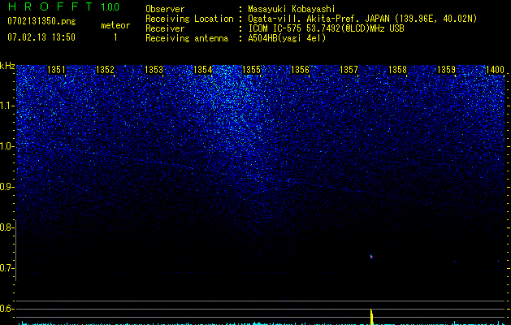Image resolution: width=511 pixels, height=325 pixels.
Task: Select the 0.8 kHz axis tick label
Action: tap(7, 227)
